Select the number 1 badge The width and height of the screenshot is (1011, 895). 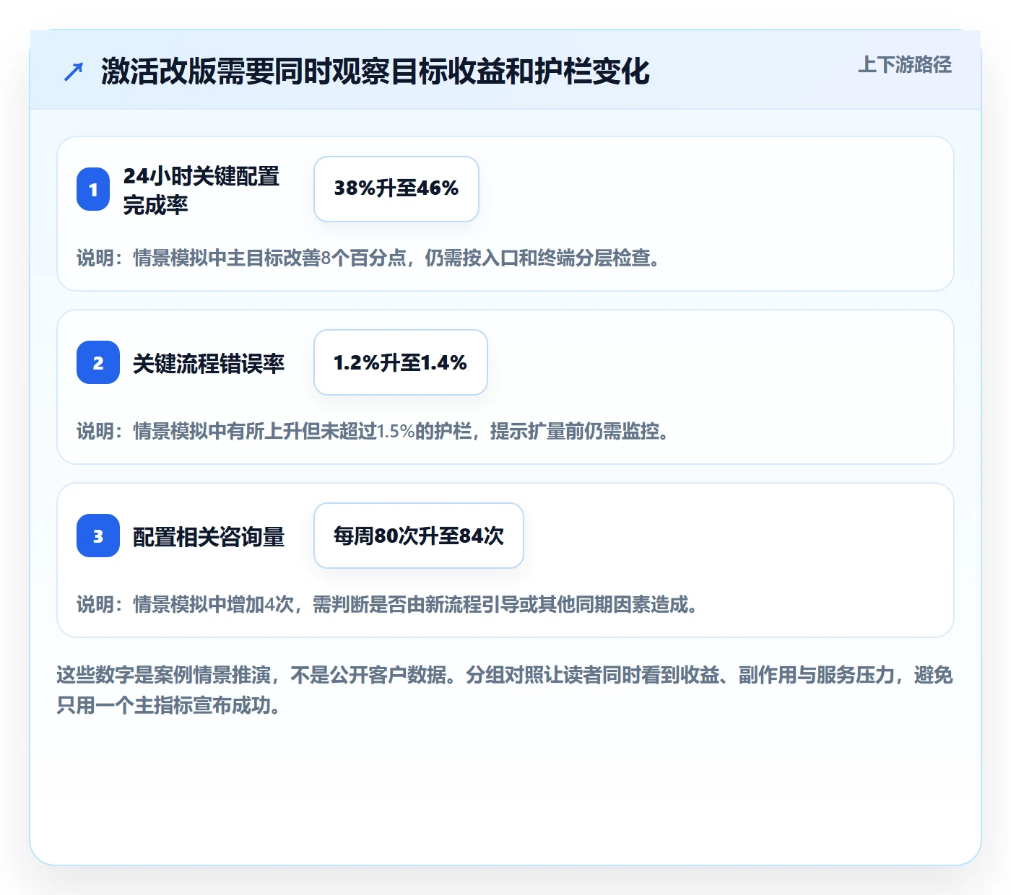(x=93, y=189)
